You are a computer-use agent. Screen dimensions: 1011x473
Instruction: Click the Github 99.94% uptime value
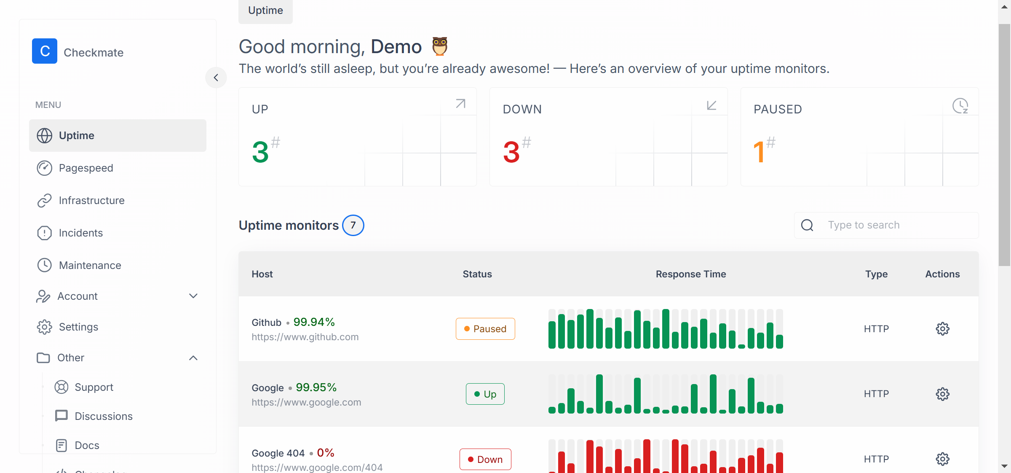coord(314,322)
